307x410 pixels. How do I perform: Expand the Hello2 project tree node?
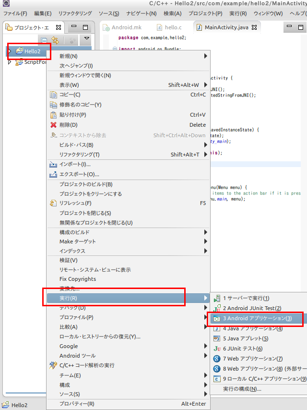[10, 51]
